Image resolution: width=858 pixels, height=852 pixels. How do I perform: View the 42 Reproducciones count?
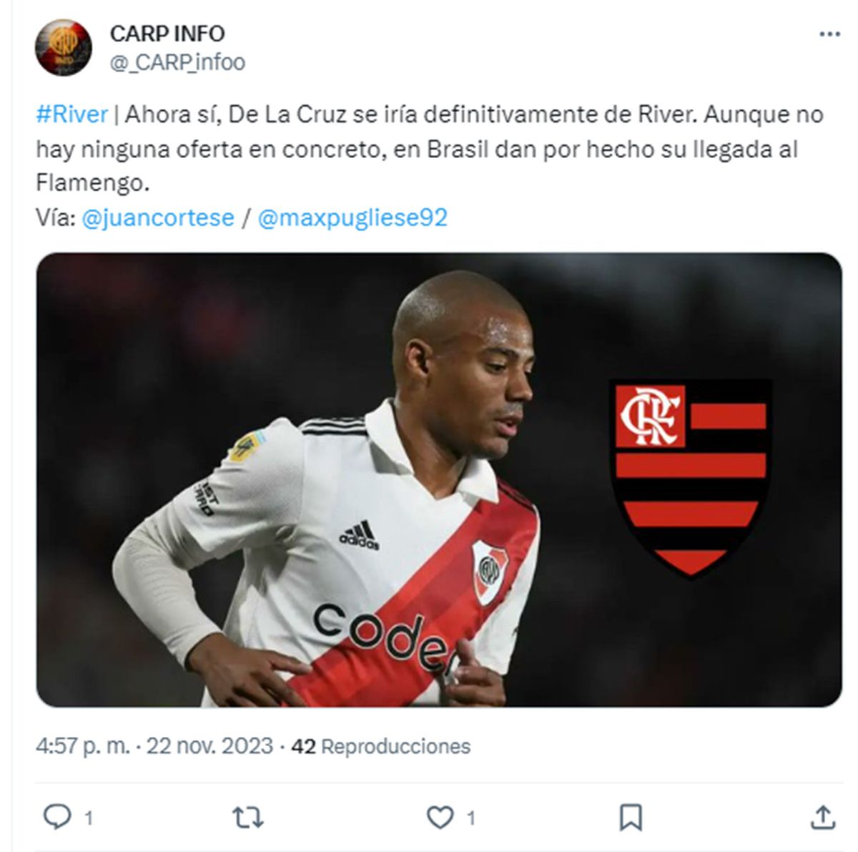pos(381,746)
